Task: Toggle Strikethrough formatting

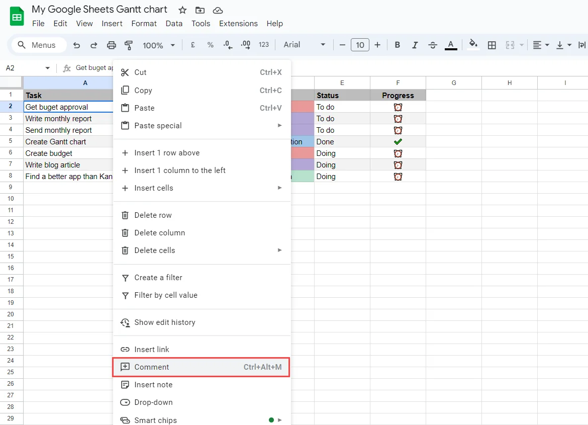Action: pos(432,45)
